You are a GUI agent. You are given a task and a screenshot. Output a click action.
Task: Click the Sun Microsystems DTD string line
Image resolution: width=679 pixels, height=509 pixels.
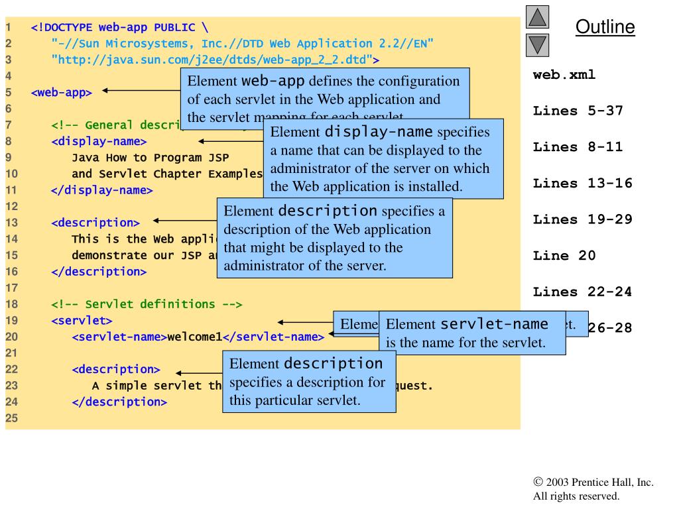pos(242,43)
